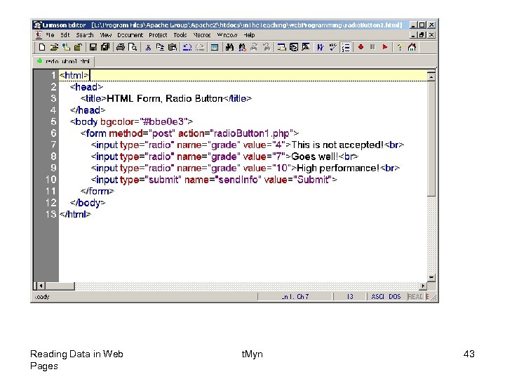Click the horizontal scrollbar left arrow
Image resolution: width=505 pixels, height=379 pixels.
click(41, 286)
